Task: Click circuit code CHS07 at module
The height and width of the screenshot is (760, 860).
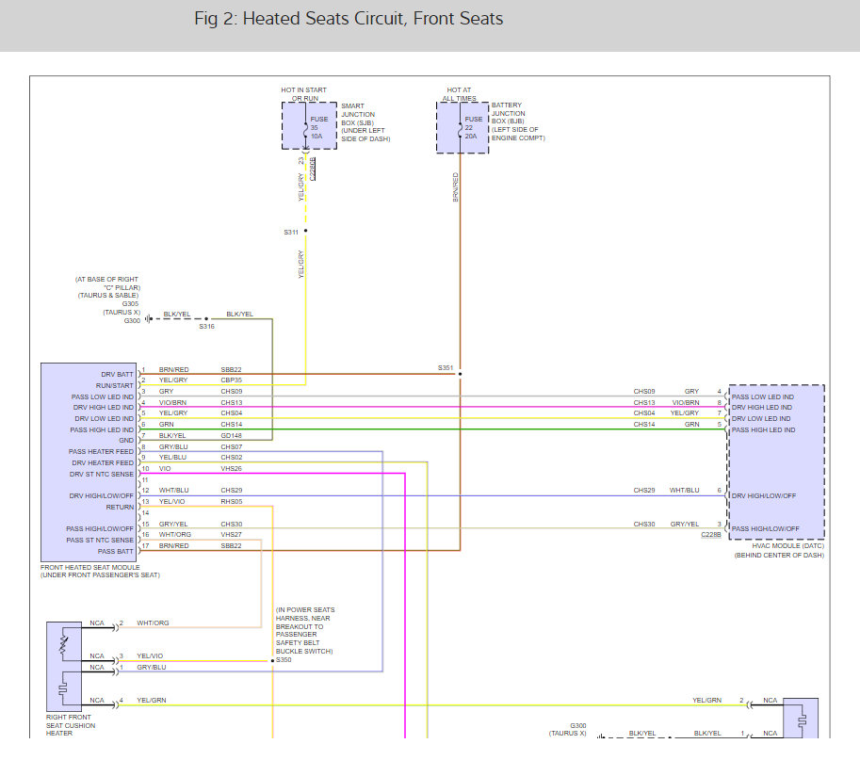Action: [x=232, y=446]
